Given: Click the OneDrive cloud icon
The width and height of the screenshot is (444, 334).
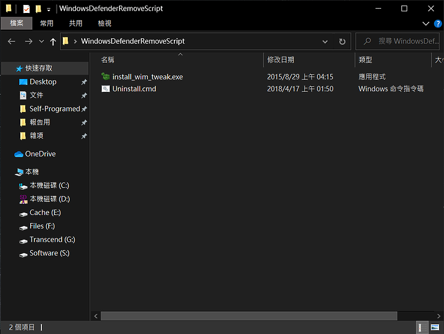Looking at the screenshot, I should coord(18,154).
